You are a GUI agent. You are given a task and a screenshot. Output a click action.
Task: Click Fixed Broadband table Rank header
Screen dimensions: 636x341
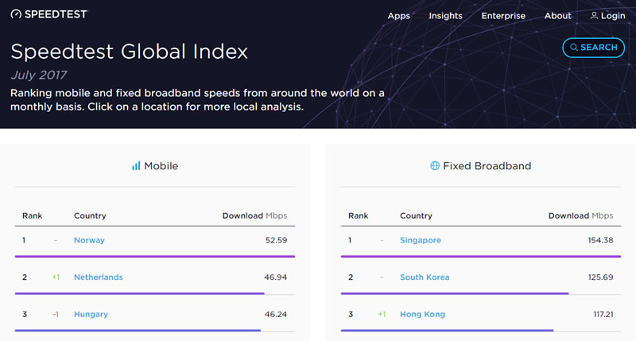pyautogui.click(x=359, y=215)
